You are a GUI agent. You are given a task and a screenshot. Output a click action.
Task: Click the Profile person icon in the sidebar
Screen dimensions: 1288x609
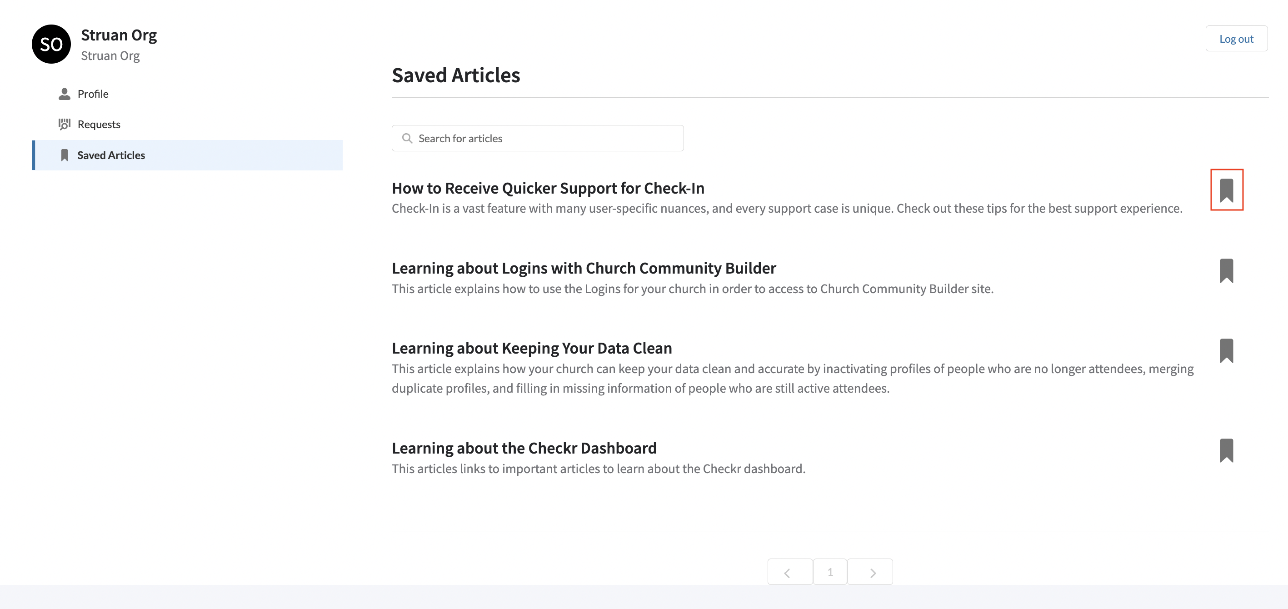[x=65, y=94]
